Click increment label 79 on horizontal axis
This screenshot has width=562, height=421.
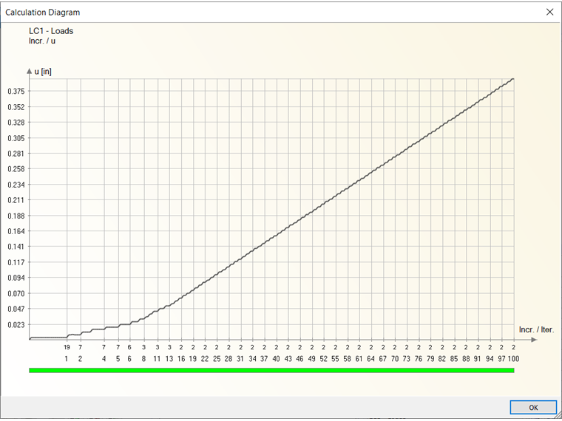pyautogui.click(x=430, y=359)
